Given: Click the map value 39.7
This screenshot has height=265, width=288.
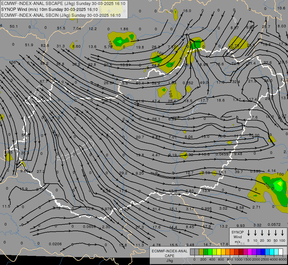Looking at the screenshot, I should 239,172.
